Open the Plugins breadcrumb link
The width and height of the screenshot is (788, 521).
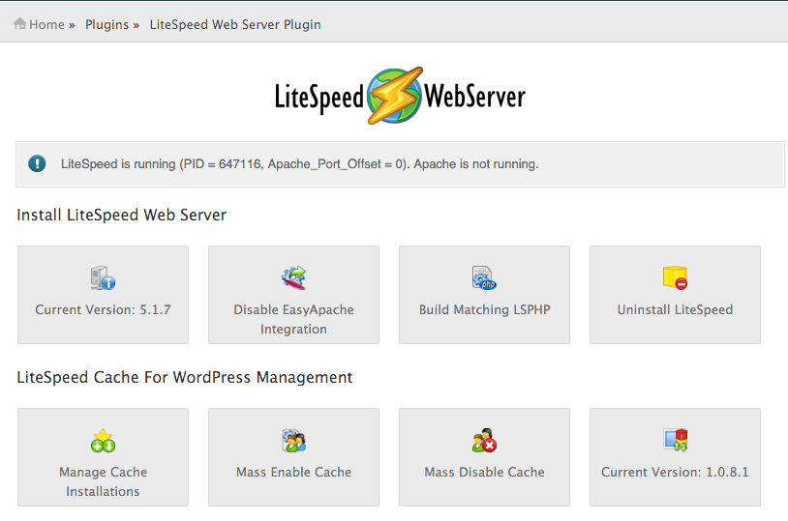(107, 24)
